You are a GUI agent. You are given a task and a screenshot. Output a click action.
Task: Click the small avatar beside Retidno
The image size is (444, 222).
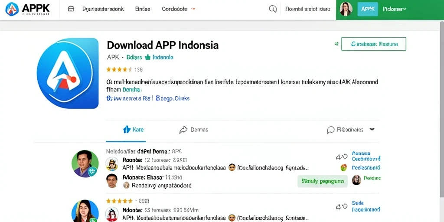(x=356, y=180)
